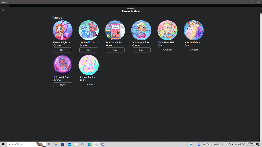
Task: Buy the Crystal Ball pass
Action: 62,85
